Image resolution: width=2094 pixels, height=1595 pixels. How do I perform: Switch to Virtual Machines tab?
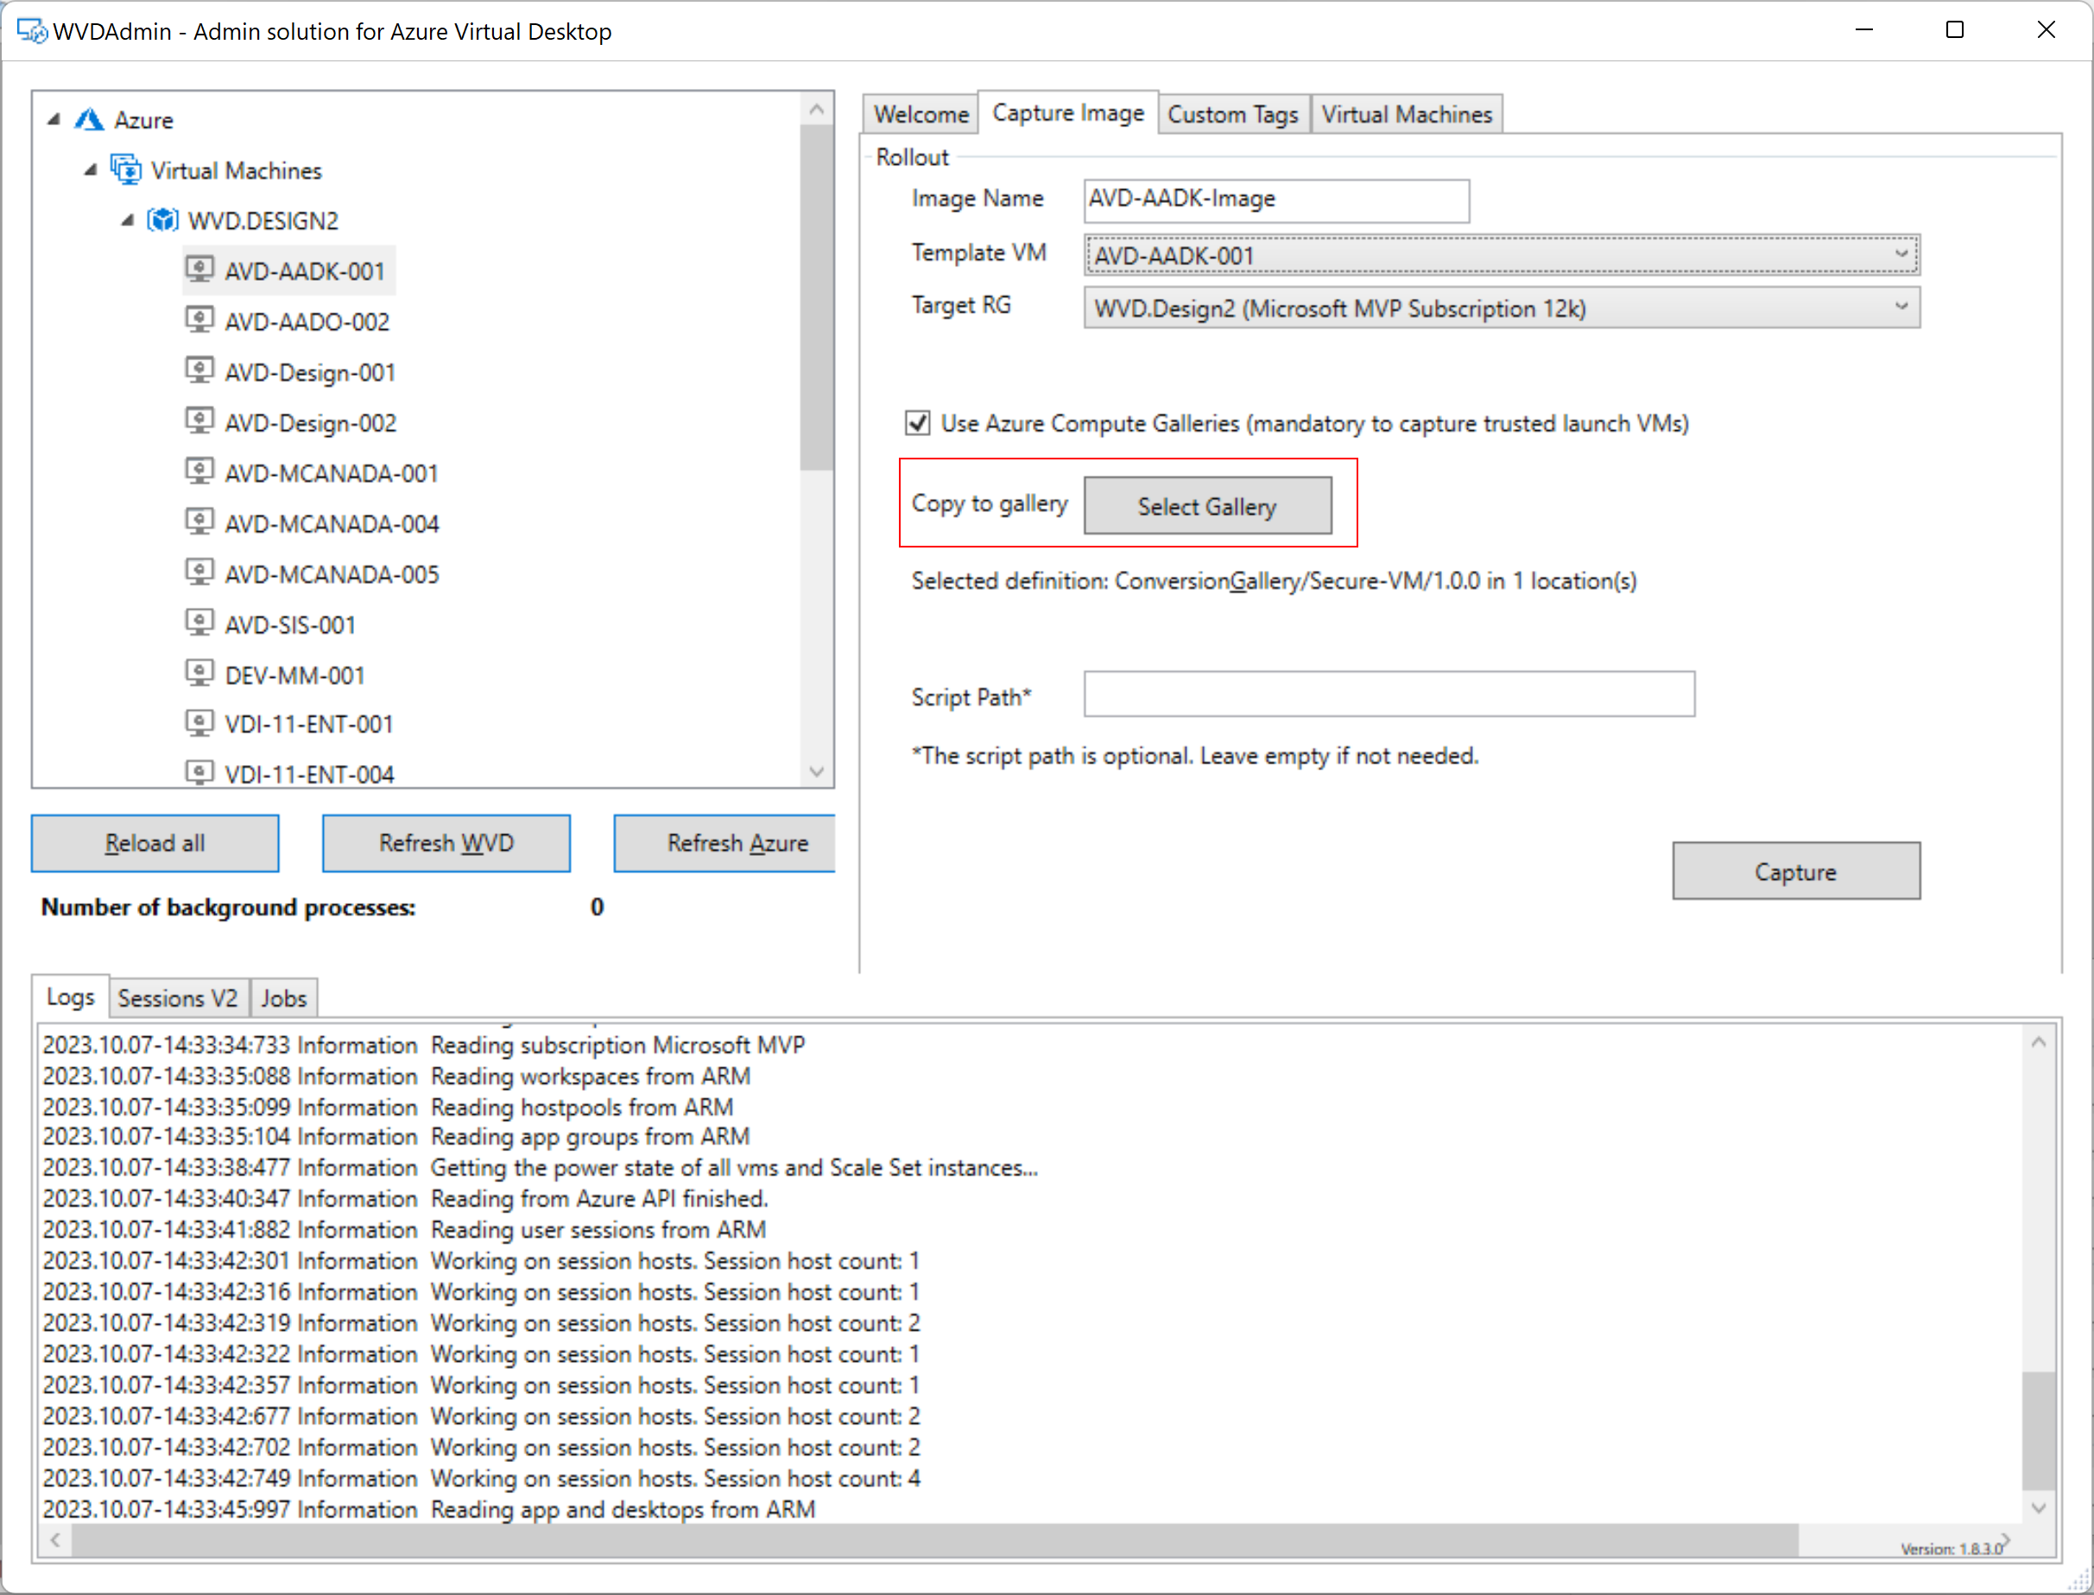1407,114
